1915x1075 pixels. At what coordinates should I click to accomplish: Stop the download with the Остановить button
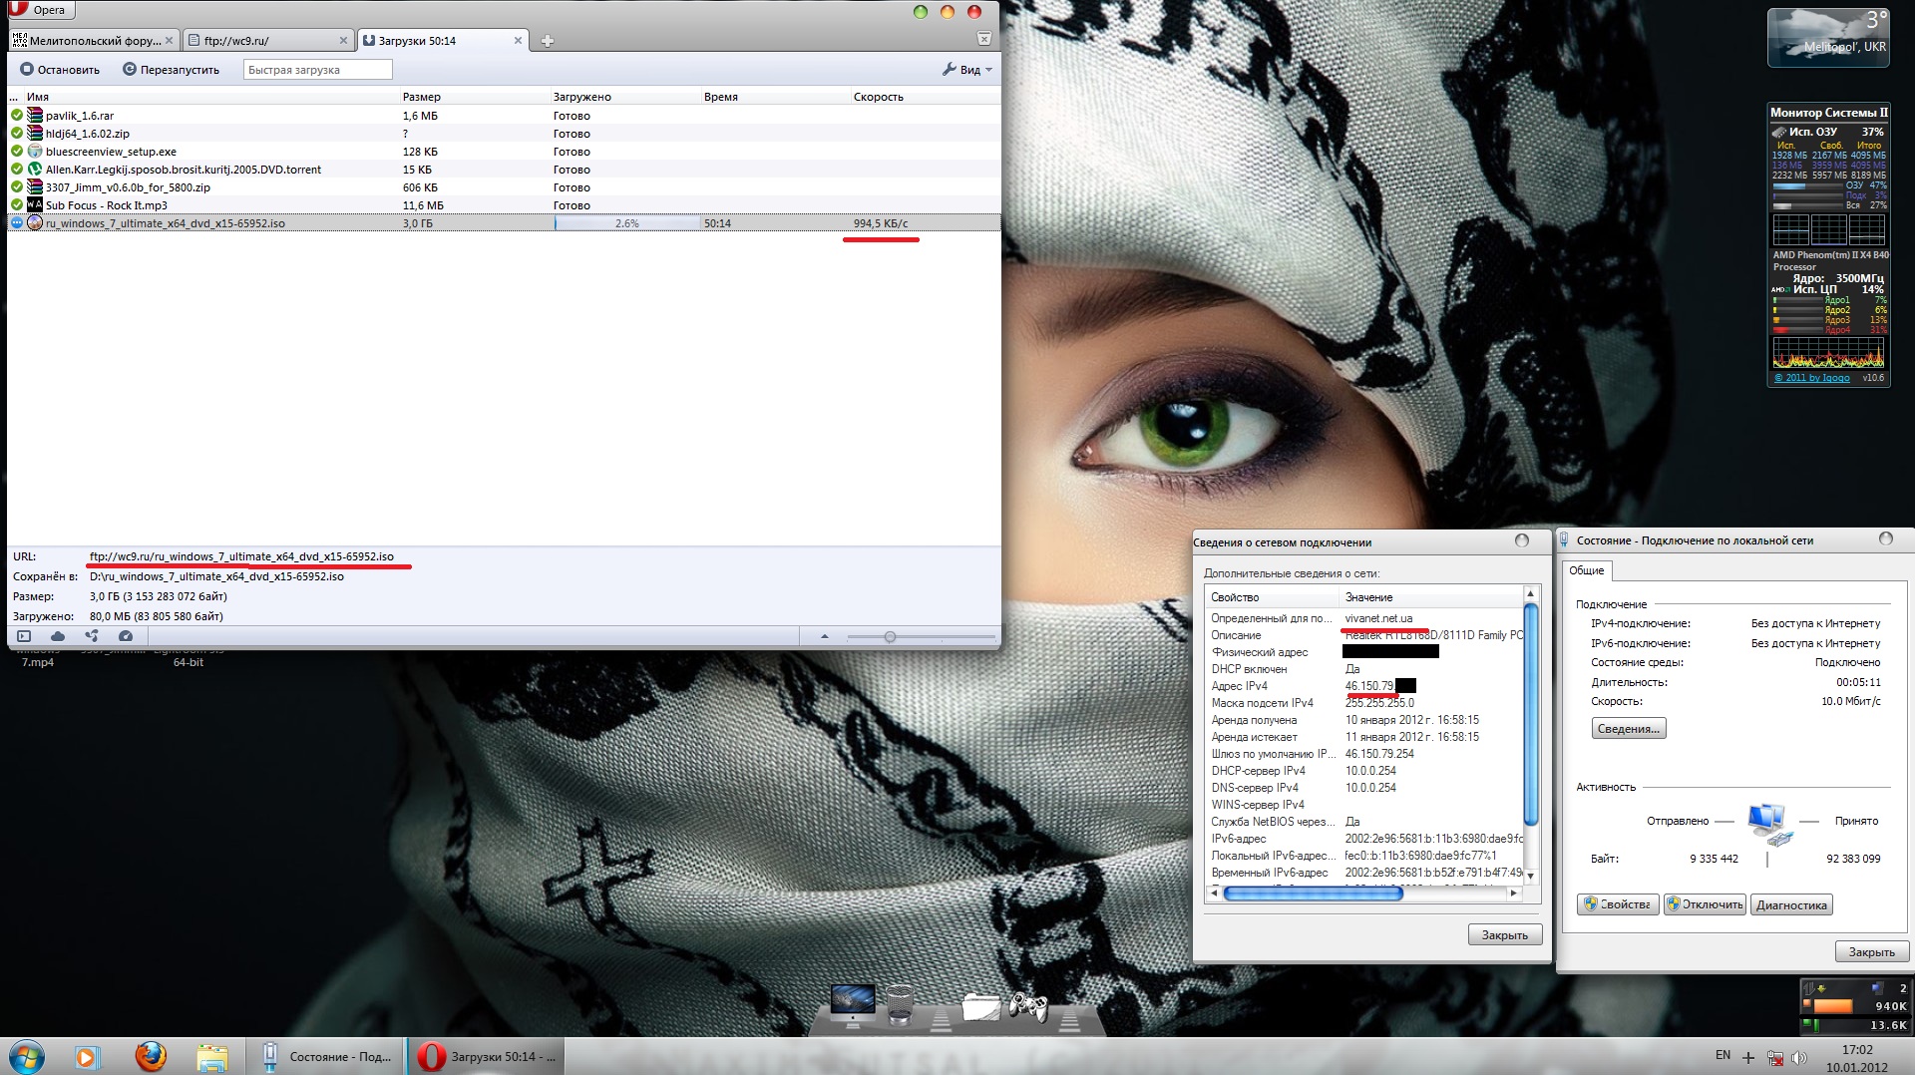click(x=60, y=70)
